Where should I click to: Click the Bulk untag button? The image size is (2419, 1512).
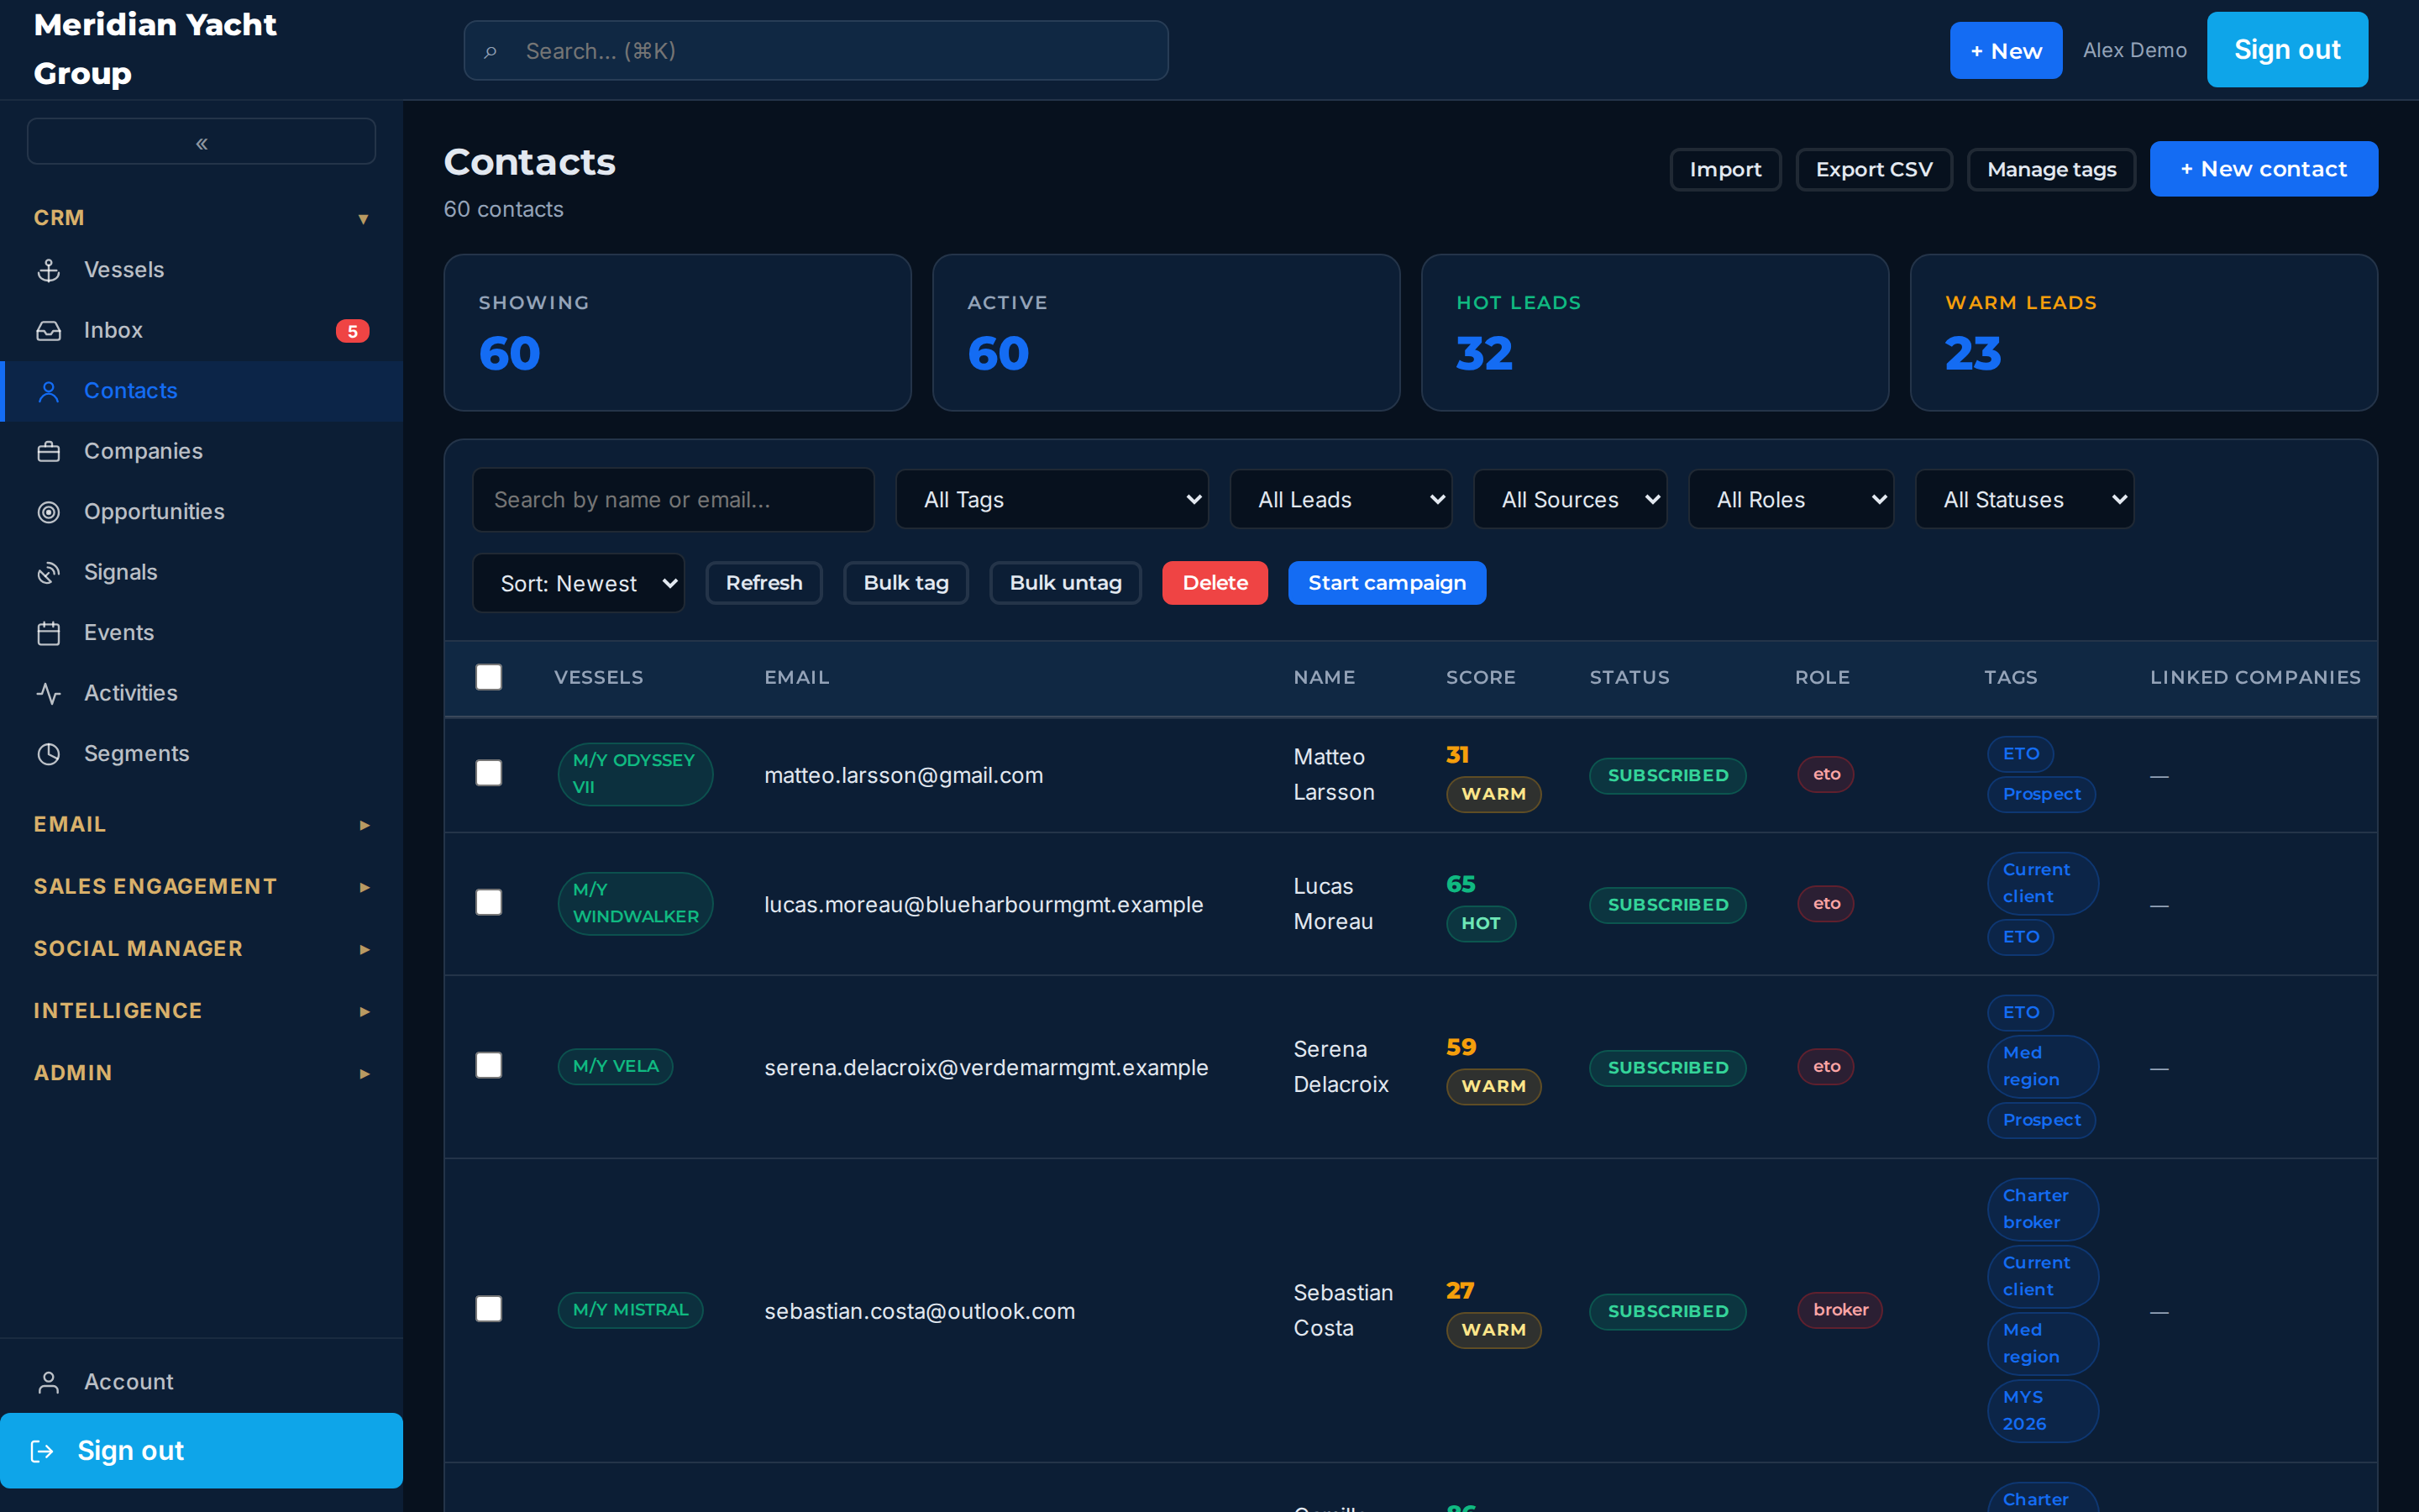click(1064, 583)
